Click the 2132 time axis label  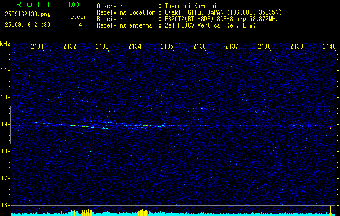pyautogui.click(x=70, y=46)
